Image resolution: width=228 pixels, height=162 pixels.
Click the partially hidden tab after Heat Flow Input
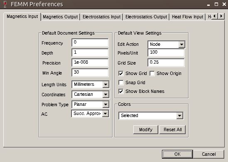click(209, 17)
